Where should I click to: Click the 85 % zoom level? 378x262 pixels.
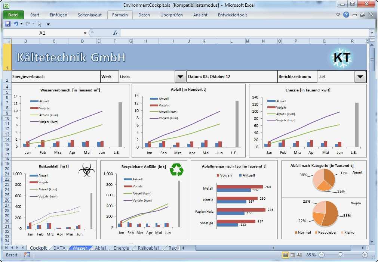[311, 255]
